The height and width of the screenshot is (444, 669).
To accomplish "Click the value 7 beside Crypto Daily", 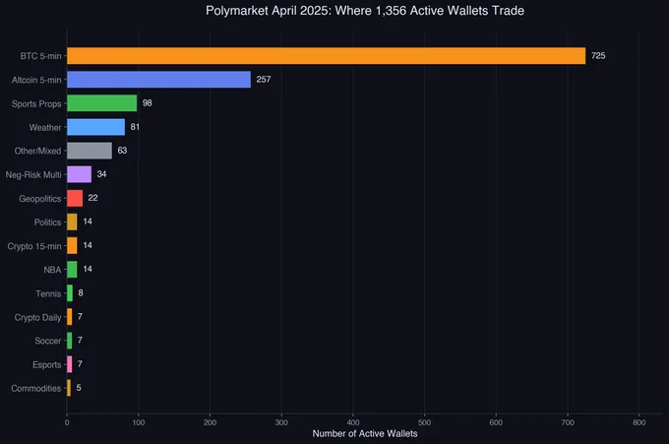I will pyautogui.click(x=80, y=317).
